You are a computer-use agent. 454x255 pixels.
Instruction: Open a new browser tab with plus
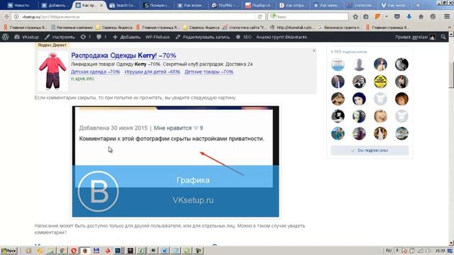tap(418, 5)
